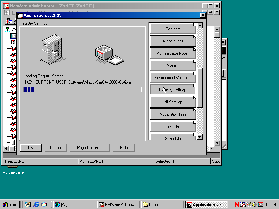
Task: Select the Registry Settings page button
Action: point(173,90)
